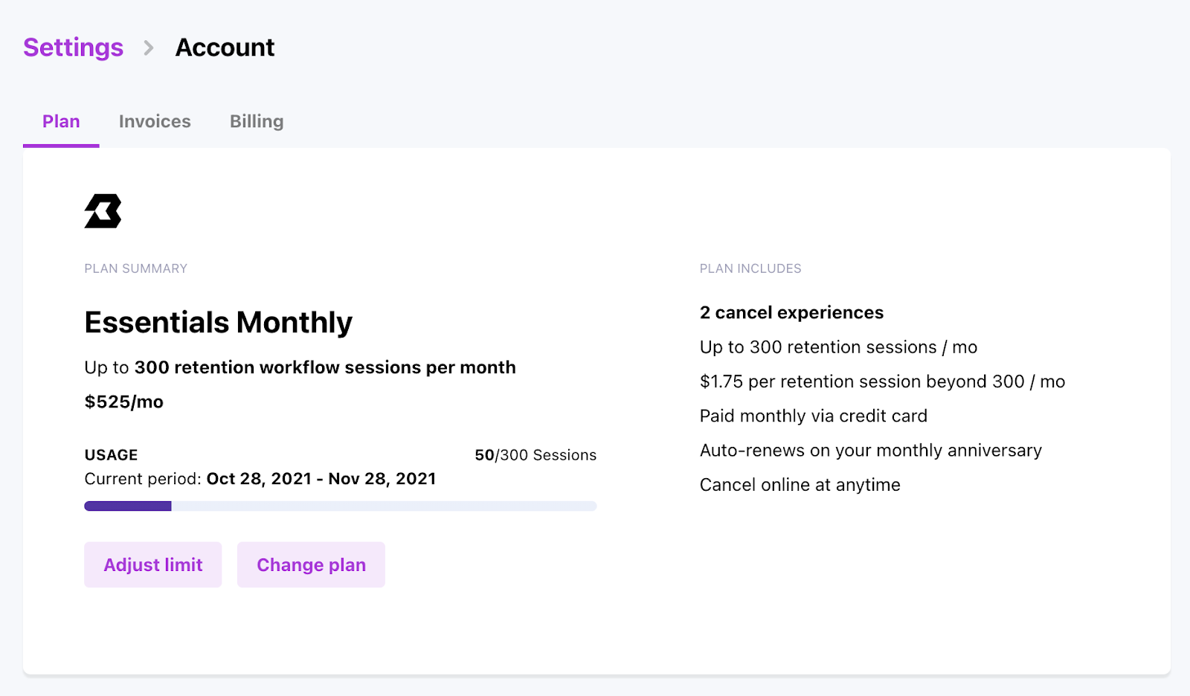Click the $525/mo price text
Viewport: 1190px width, 696px height.
123,402
